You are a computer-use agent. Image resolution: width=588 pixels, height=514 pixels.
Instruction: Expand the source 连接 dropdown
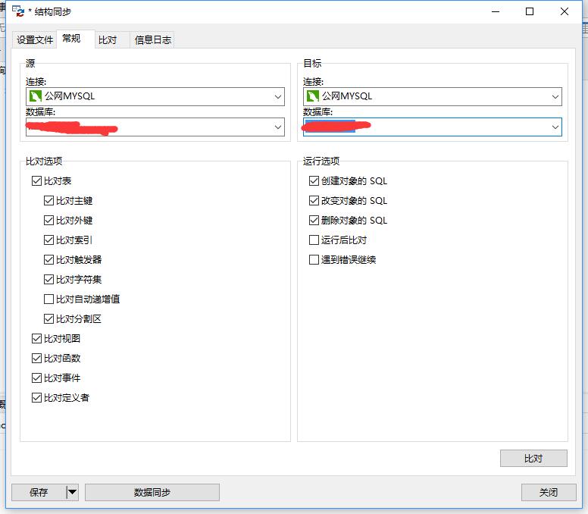tap(278, 96)
